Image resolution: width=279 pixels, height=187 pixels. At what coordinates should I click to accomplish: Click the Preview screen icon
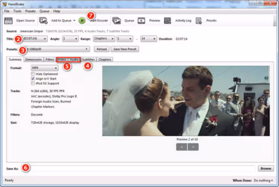pos(141,20)
